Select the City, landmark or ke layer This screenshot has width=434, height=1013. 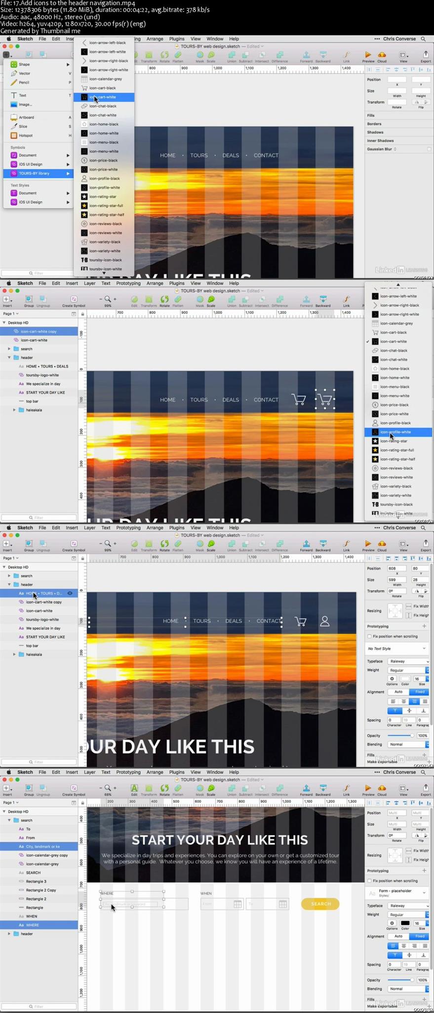pyautogui.click(x=39, y=846)
